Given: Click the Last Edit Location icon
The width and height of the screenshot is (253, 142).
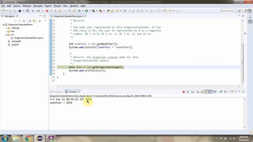Looking at the screenshot, I should click(165, 11).
